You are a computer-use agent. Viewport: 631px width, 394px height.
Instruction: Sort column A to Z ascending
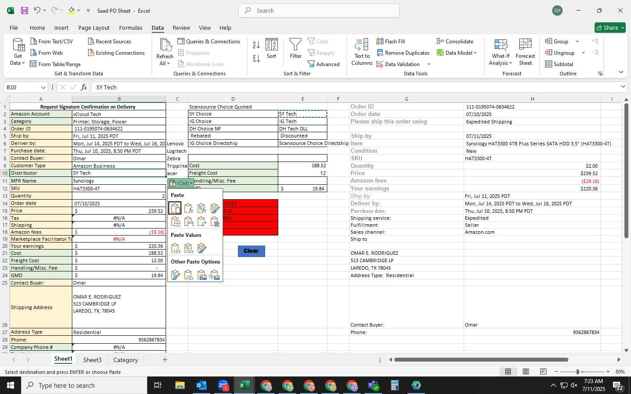(x=256, y=45)
